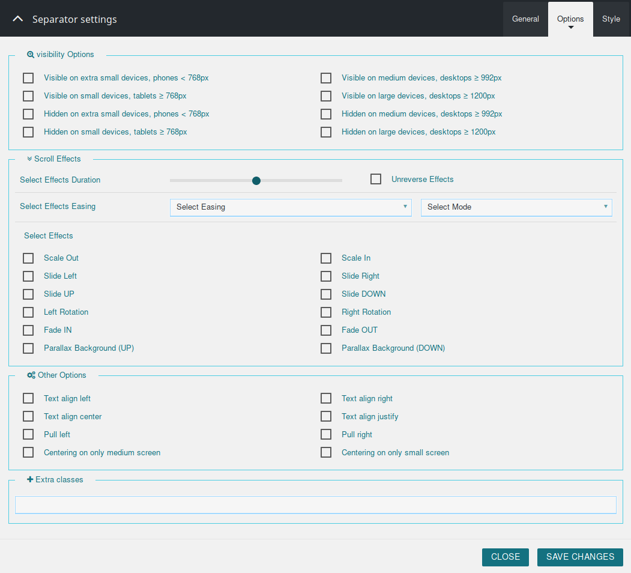This screenshot has height=573, width=631.
Task: Toggle the Fade IN effect
Action: click(28, 330)
